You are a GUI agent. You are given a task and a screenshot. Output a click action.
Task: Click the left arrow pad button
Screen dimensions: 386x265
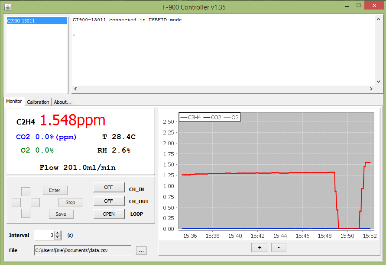[x=16, y=203]
